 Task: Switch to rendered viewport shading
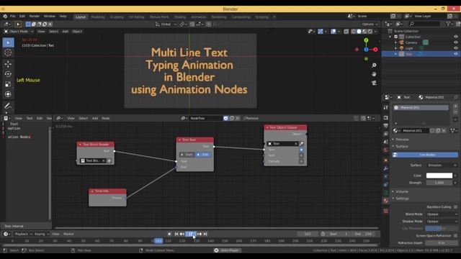click(370, 32)
